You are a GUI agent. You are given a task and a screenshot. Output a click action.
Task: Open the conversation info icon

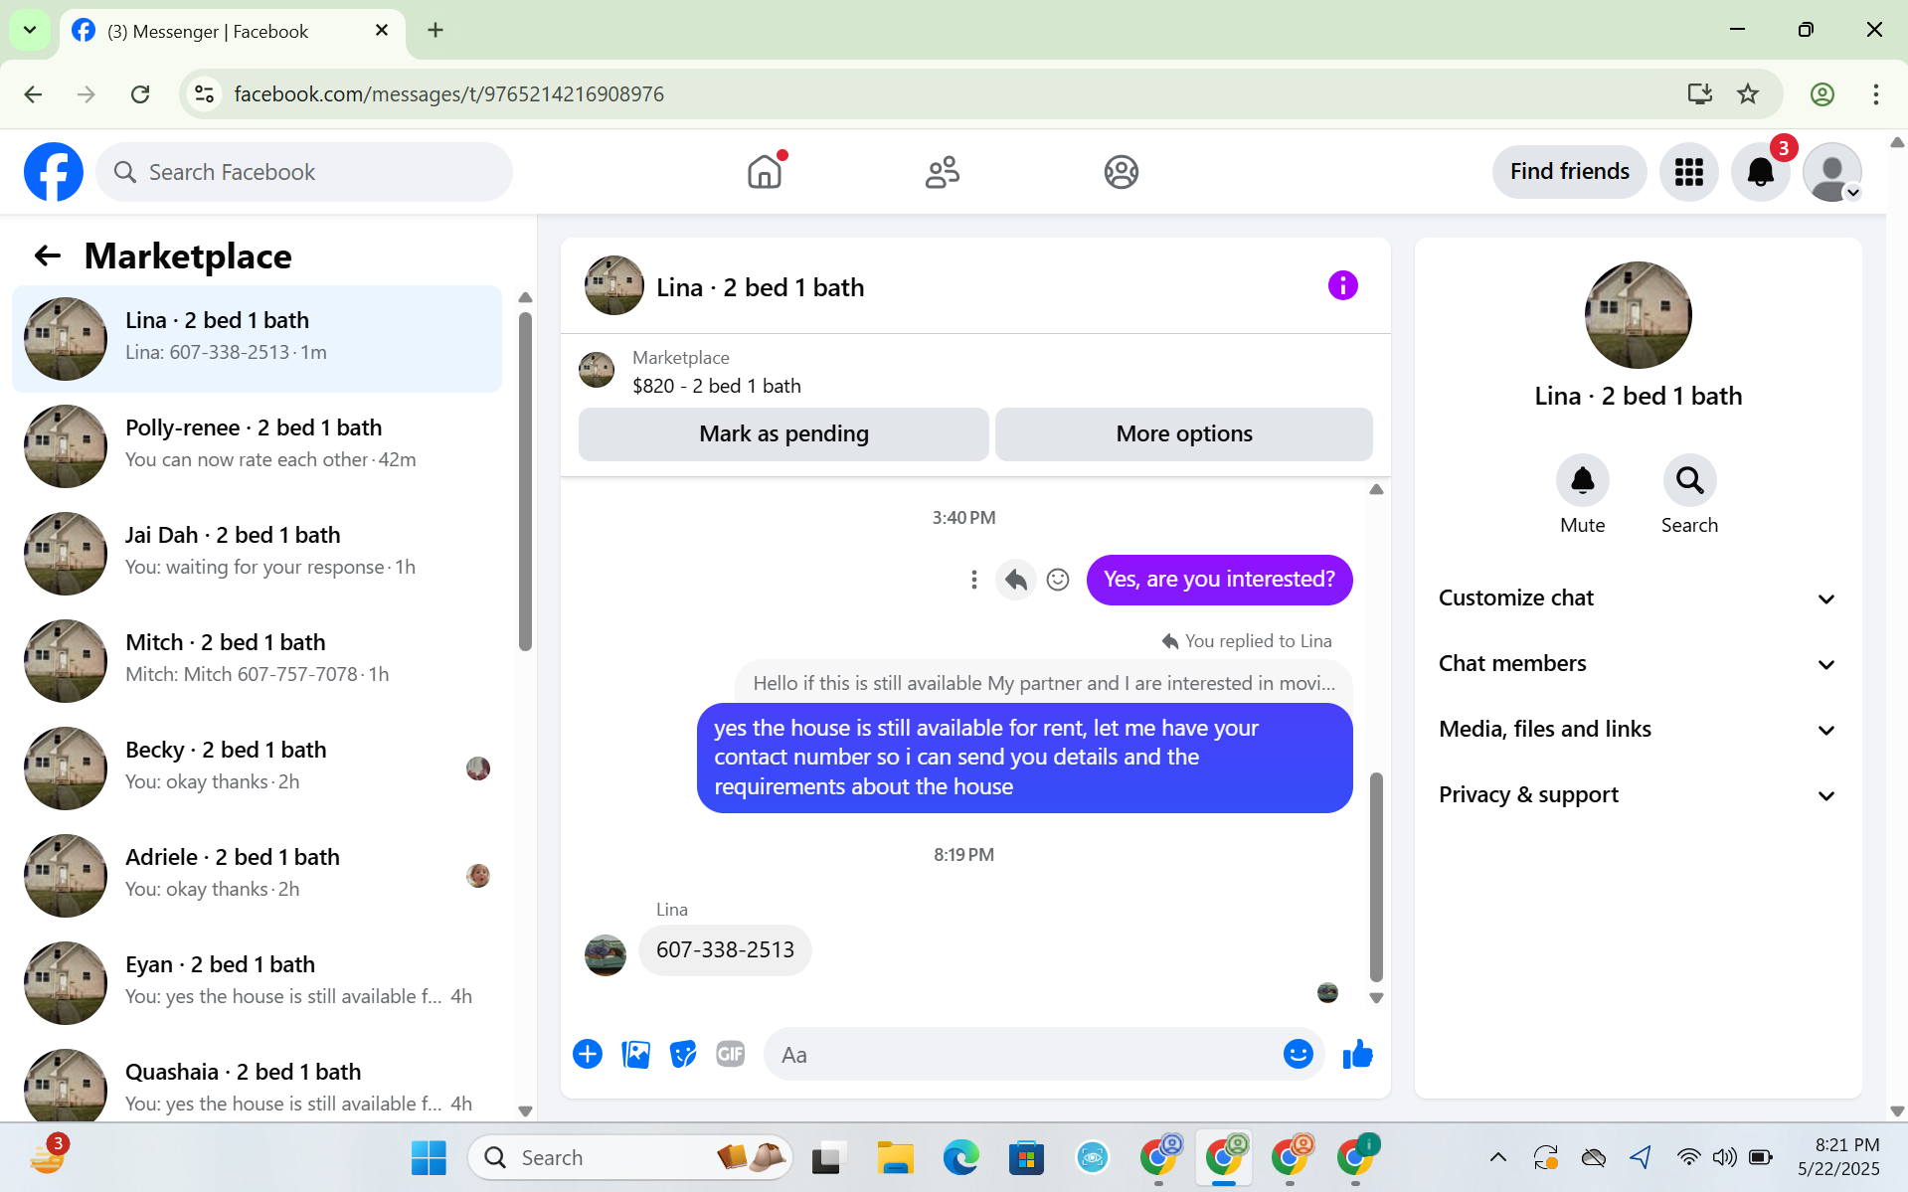pos(1342,286)
